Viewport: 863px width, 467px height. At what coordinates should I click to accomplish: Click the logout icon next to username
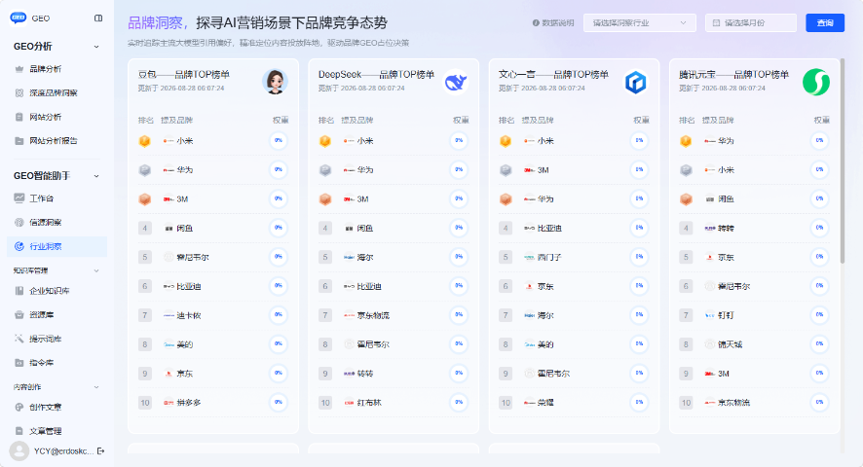100,451
